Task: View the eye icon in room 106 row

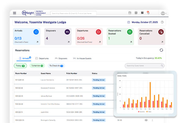Action: [146, 120]
